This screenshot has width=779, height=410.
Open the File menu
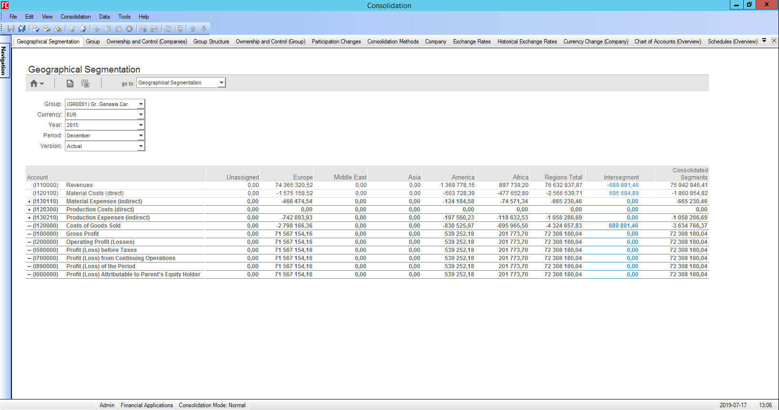pyautogui.click(x=13, y=17)
